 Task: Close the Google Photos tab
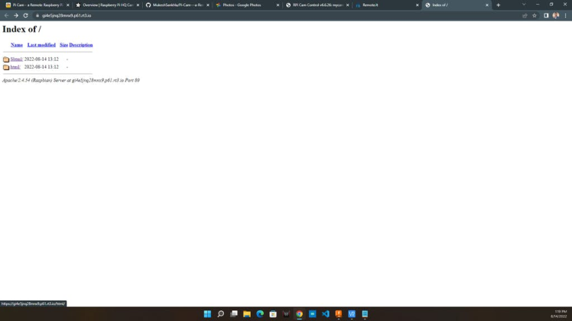[x=278, y=5]
